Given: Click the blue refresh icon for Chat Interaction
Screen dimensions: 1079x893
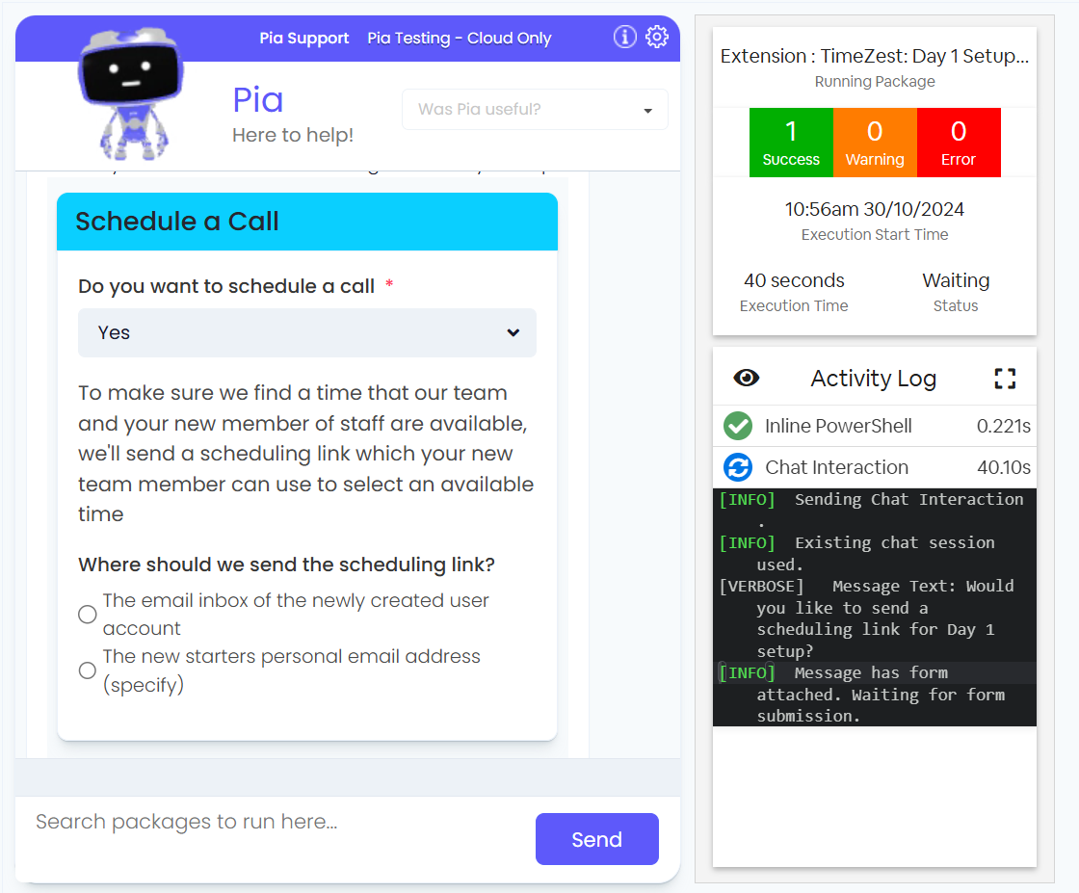Looking at the screenshot, I should 738,467.
